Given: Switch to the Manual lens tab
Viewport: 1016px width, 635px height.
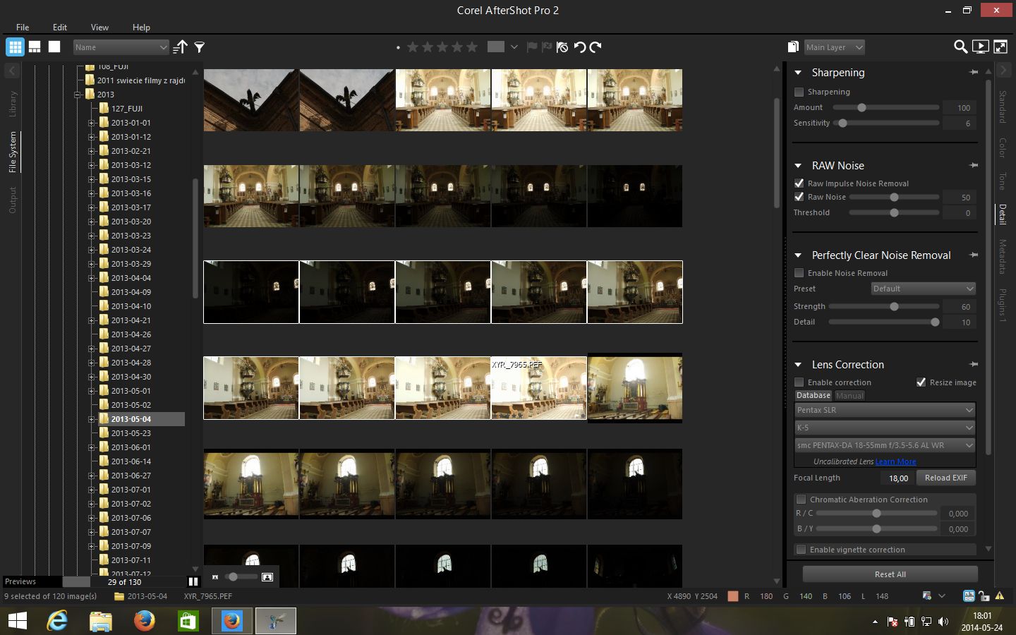Looking at the screenshot, I should 849,396.
